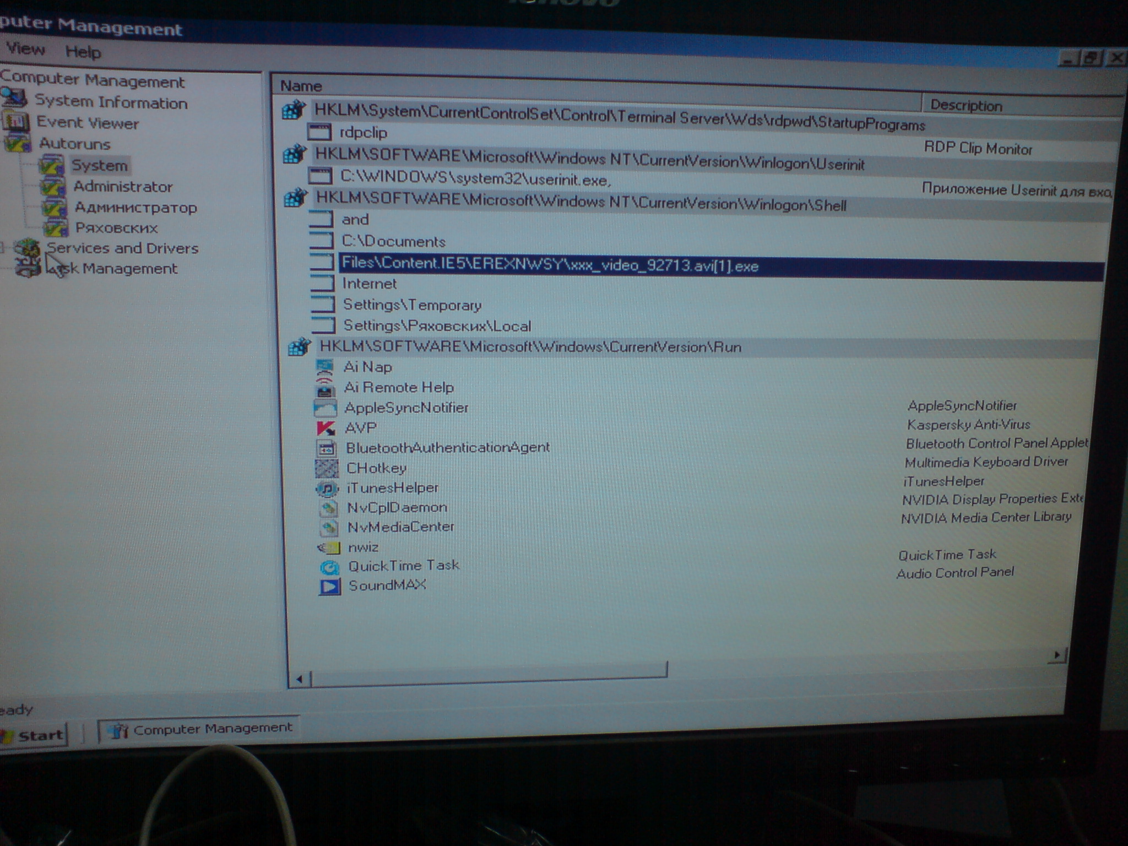Image resolution: width=1128 pixels, height=846 pixels.
Task: Select the Settings\Temporary entry
Action: click(413, 305)
